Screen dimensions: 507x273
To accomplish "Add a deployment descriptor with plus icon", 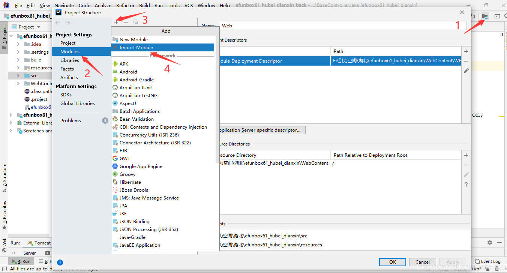I will click(x=466, y=51).
